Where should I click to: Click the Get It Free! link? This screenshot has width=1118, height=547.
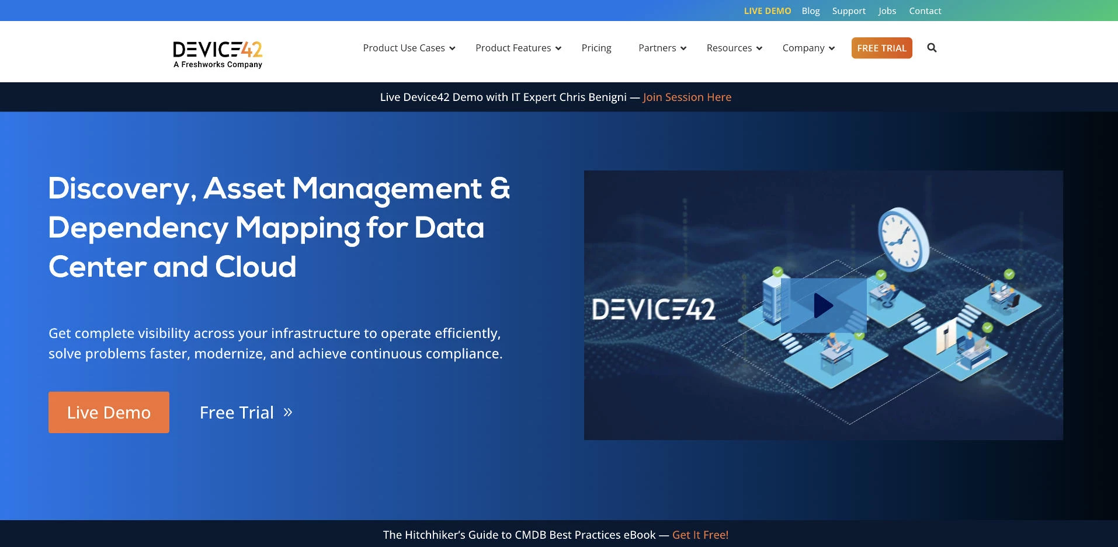click(700, 535)
